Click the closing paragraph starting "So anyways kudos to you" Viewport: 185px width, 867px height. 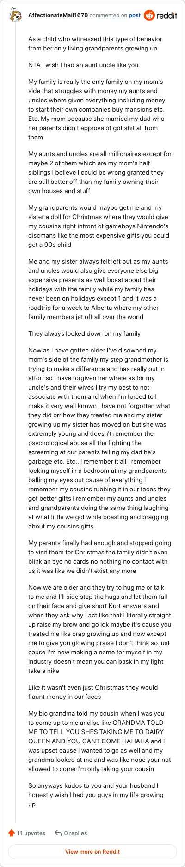(x=96, y=795)
